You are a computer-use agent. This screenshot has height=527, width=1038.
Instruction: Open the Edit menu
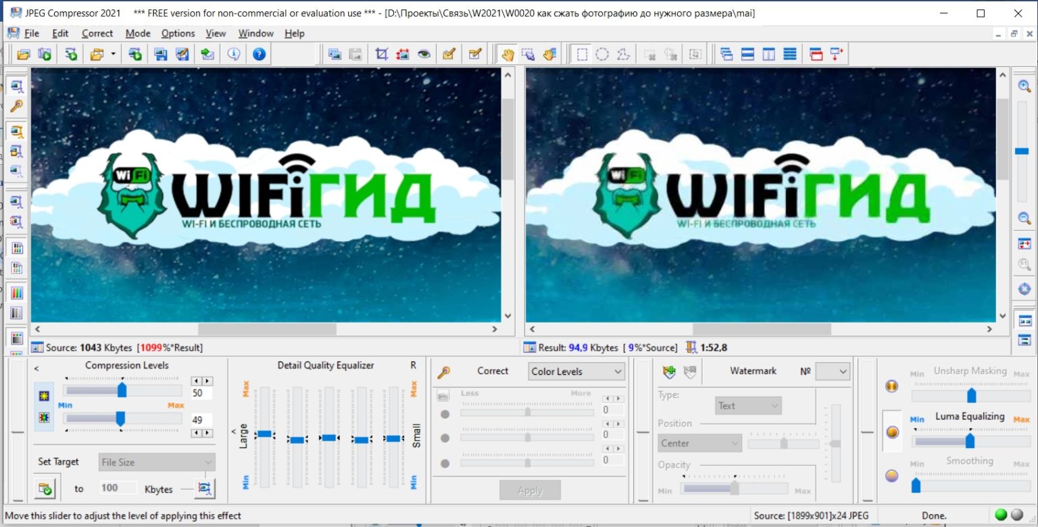(60, 33)
